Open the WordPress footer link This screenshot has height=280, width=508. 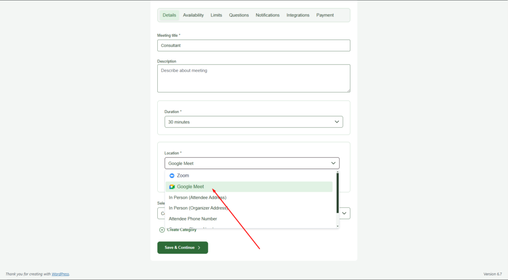pos(60,274)
